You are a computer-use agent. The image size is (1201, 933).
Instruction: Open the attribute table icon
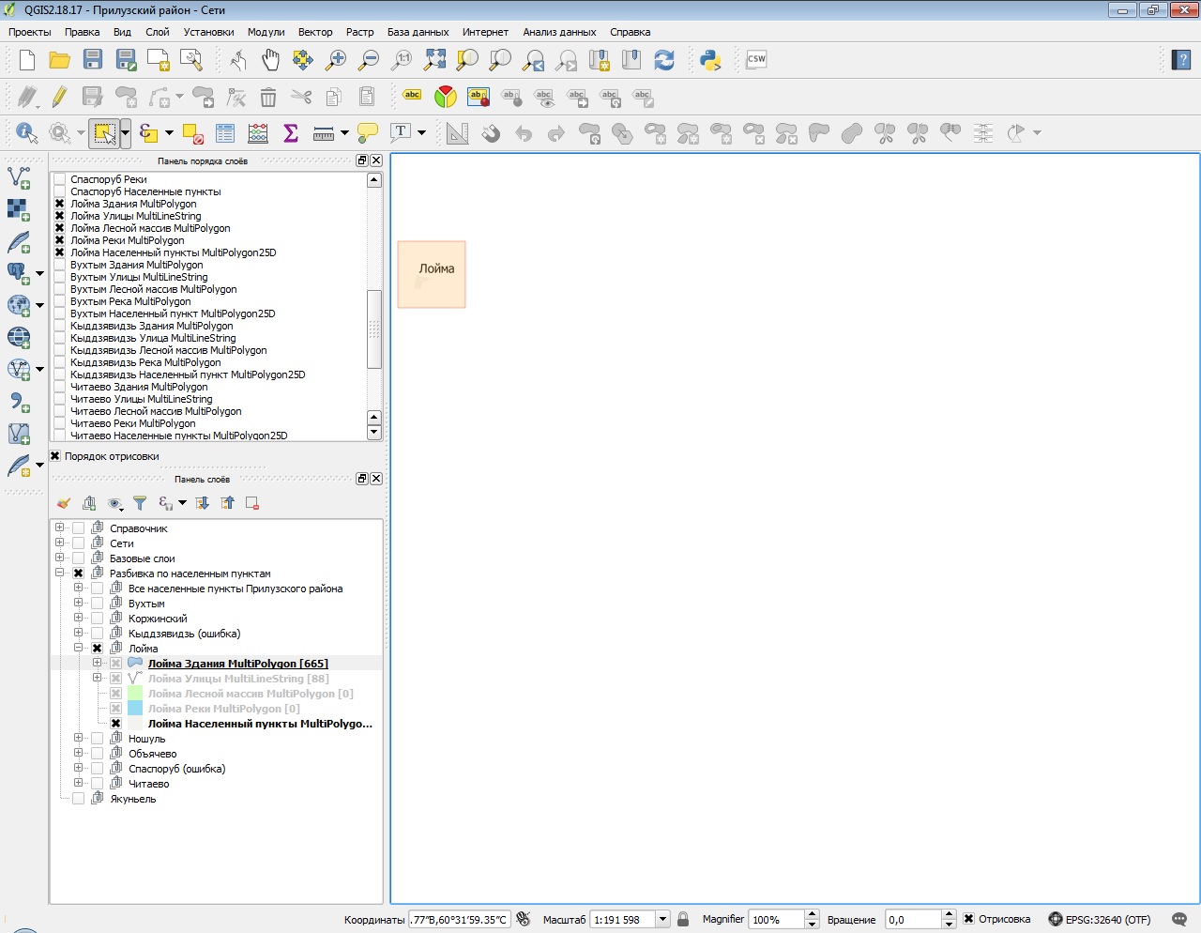(225, 132)
